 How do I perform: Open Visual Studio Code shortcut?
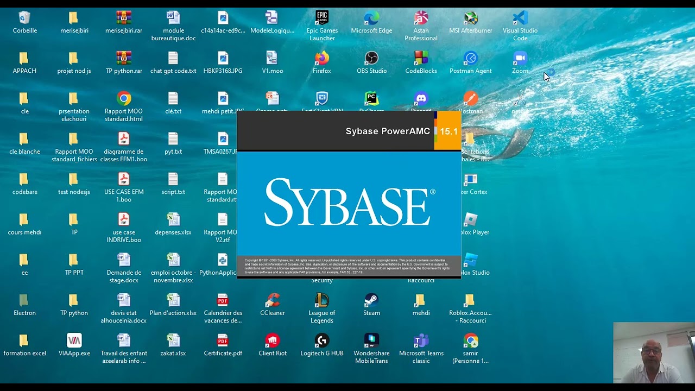click(520, 26)
